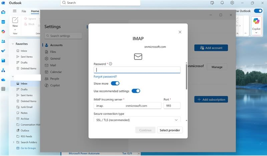Open Outlook settings gear in title bar

tap(232, 3)
